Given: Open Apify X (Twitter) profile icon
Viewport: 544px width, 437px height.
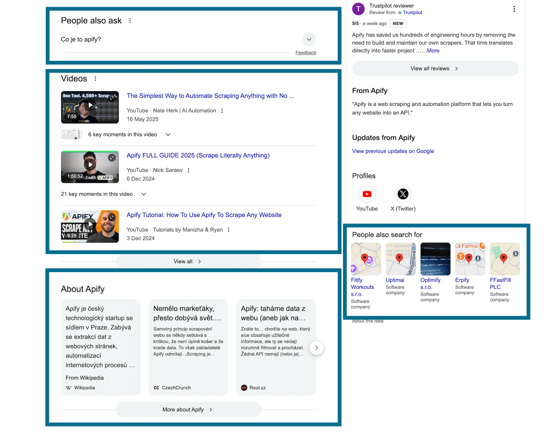Looking at the screenshot, I should point(403,194).
